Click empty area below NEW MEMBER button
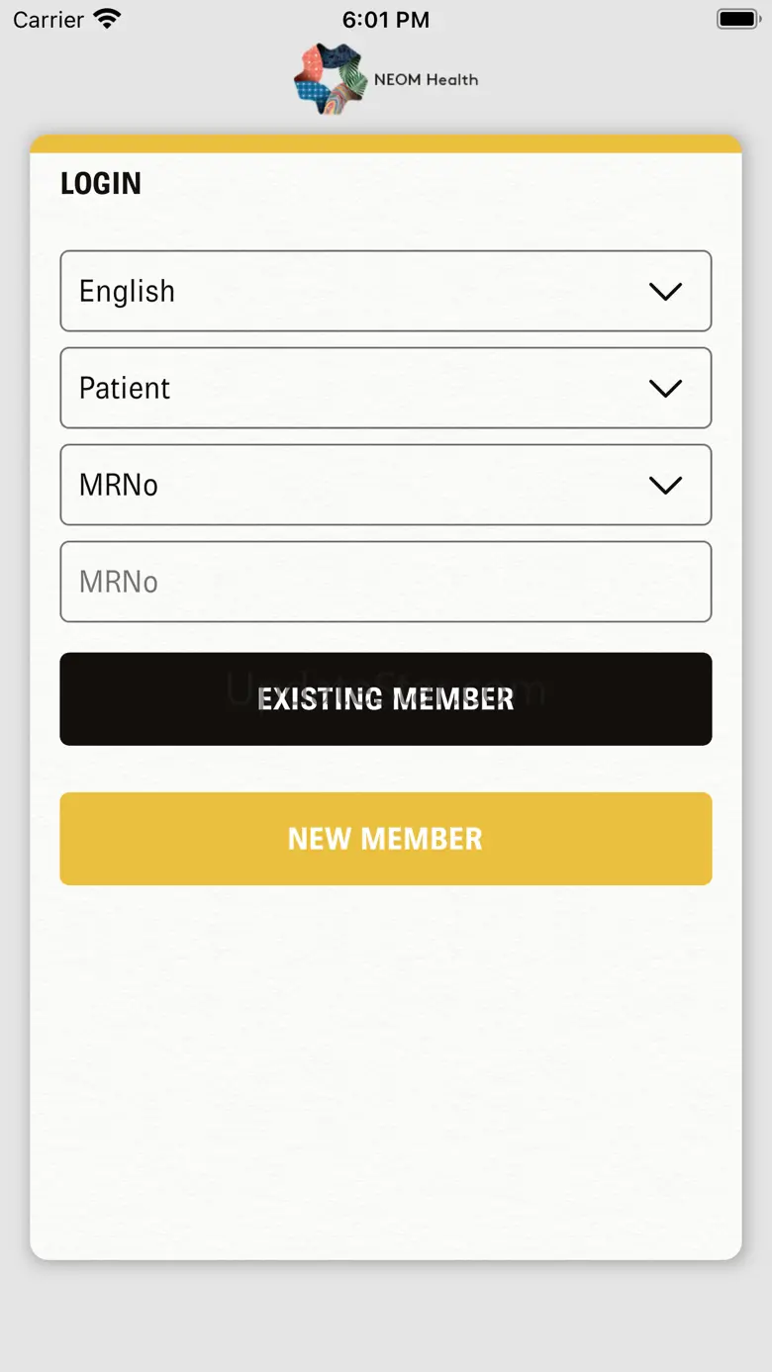The height and width of the screenshot is (1372, 772). (x=386, y=1068)
